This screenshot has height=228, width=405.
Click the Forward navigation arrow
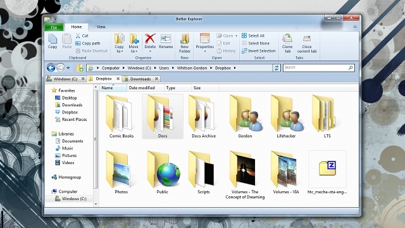point(61,68)
